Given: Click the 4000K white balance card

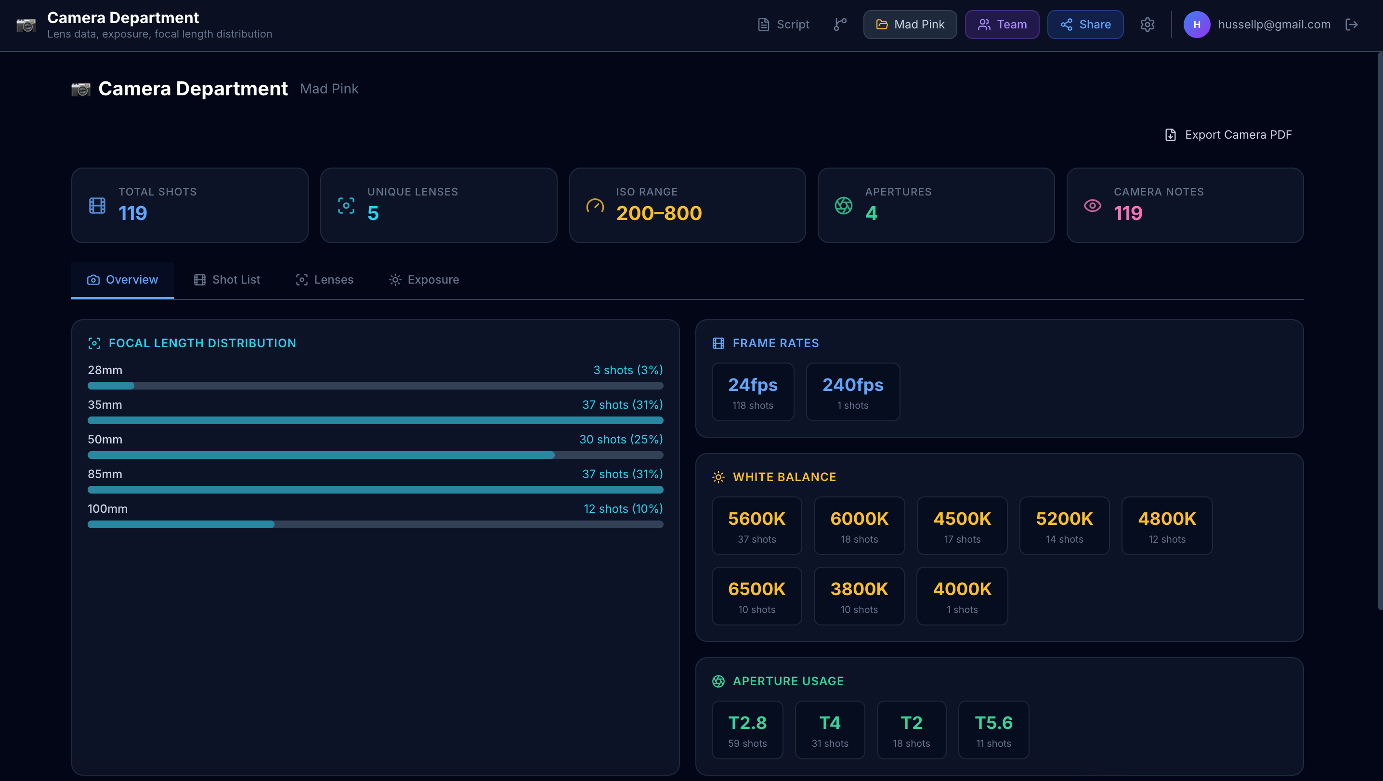Looking at the screenshot, I should (962, 596).
